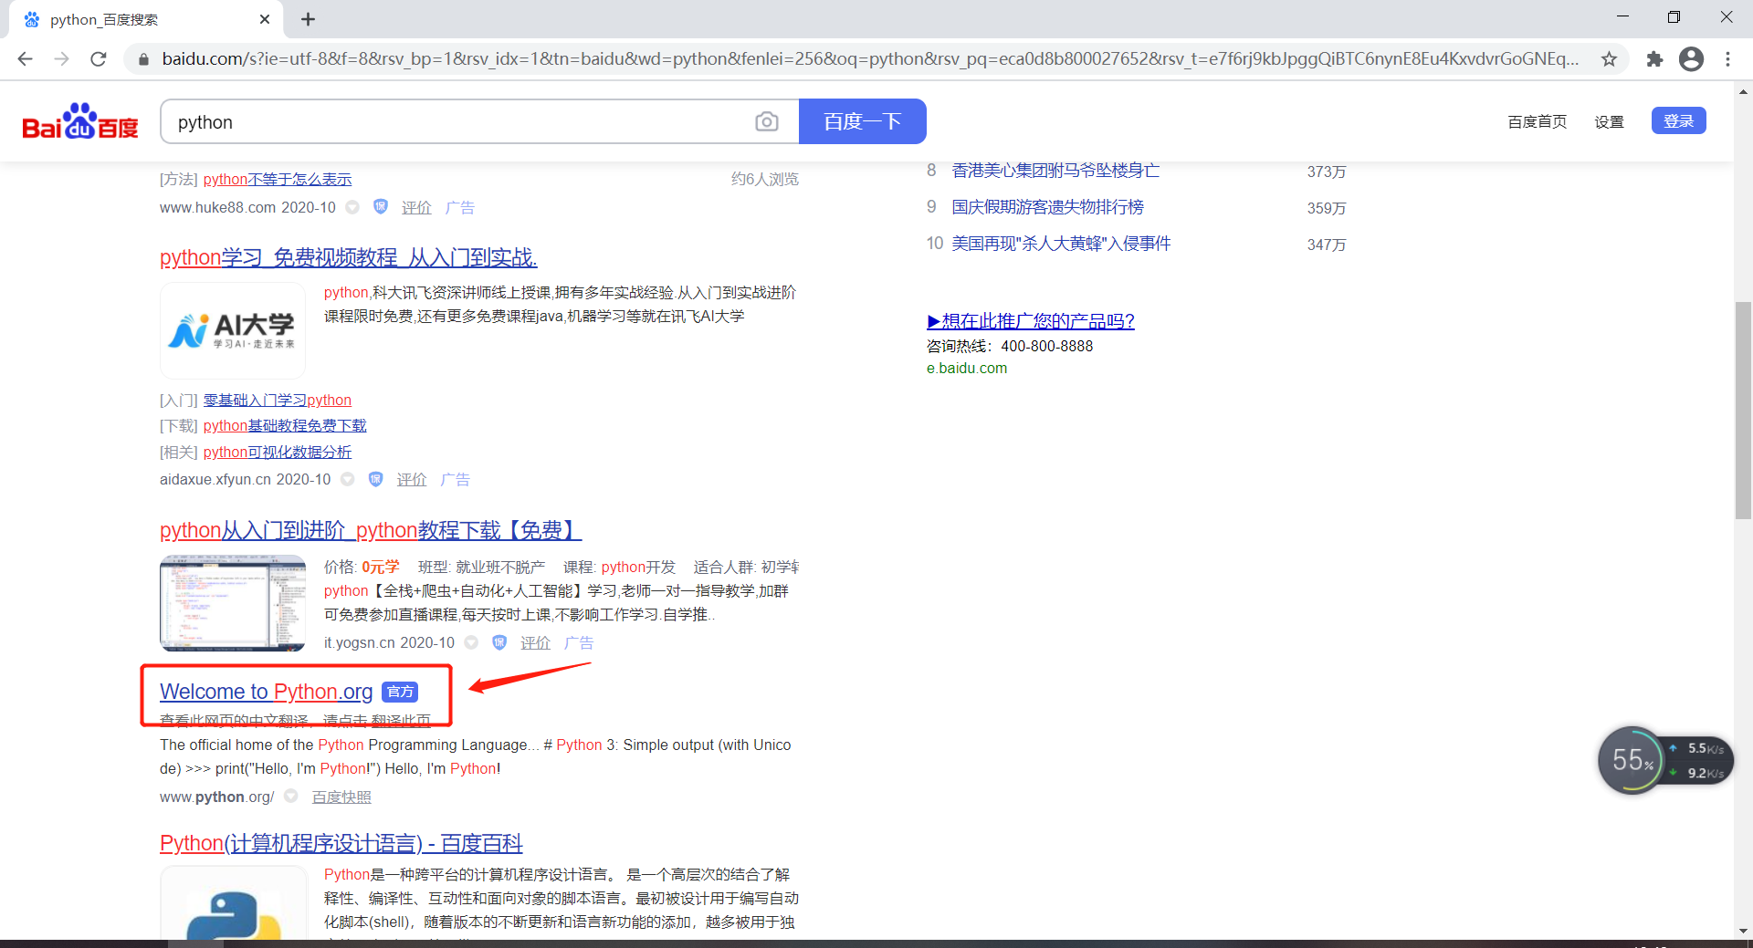Open camera image search icon
The image size is (1753, 948).
(767, 121)
